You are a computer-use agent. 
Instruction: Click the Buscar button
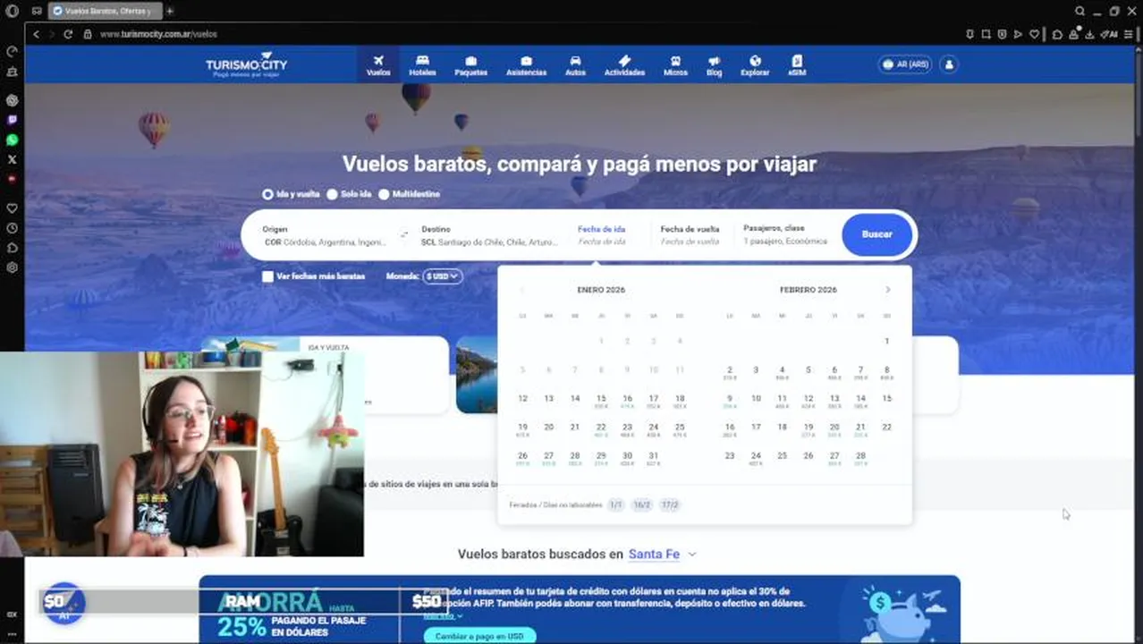coord(876,234)
